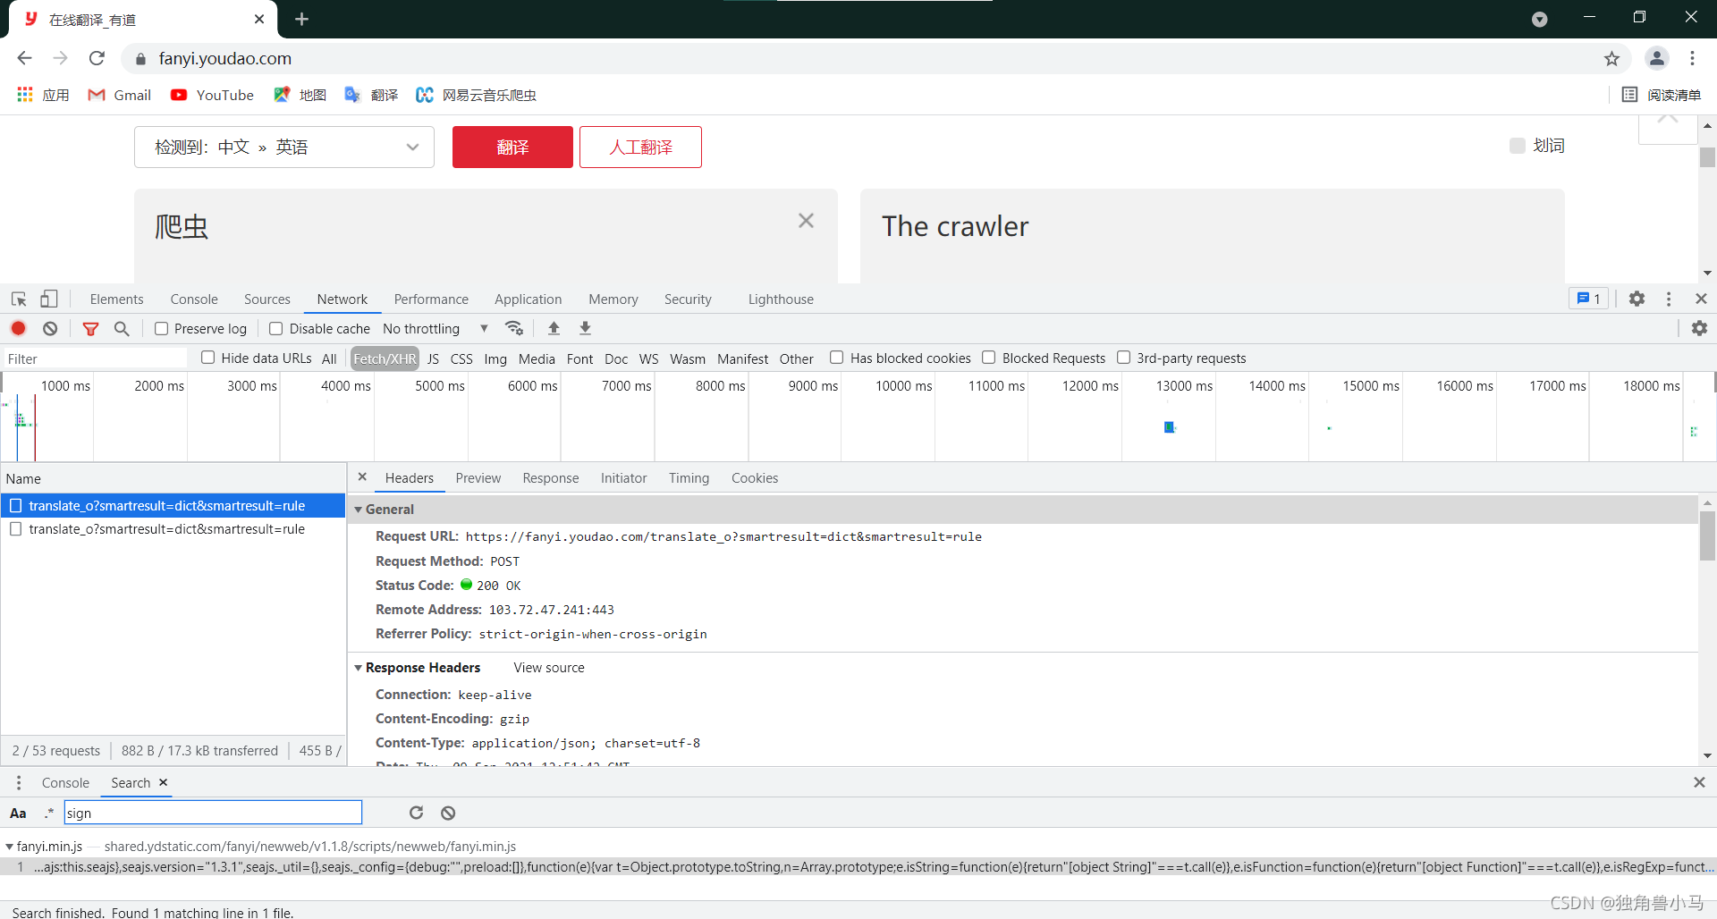Image resolution: width=1717 pixels, height=919 pixels.
Task: Check 3rd-party requests
Action: 1124,358
